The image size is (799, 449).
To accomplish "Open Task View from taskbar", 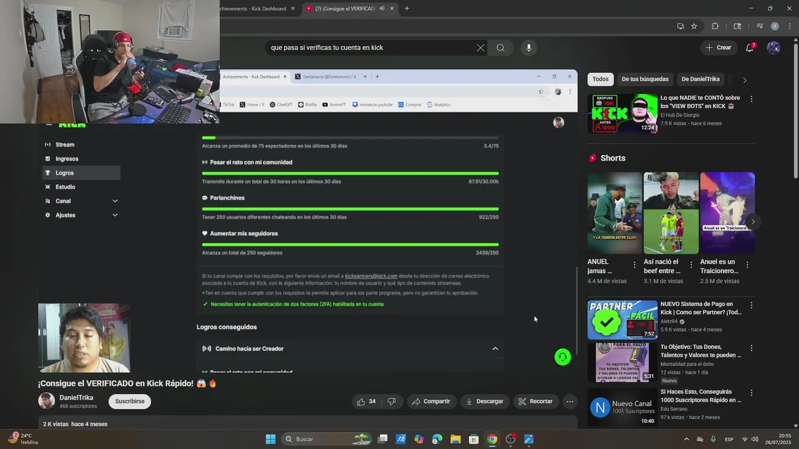I will pyautogui.click(x=383, y=439).
